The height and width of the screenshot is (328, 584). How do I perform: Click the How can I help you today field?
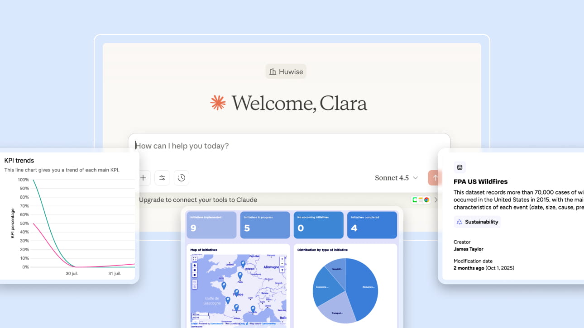[272, 146]
